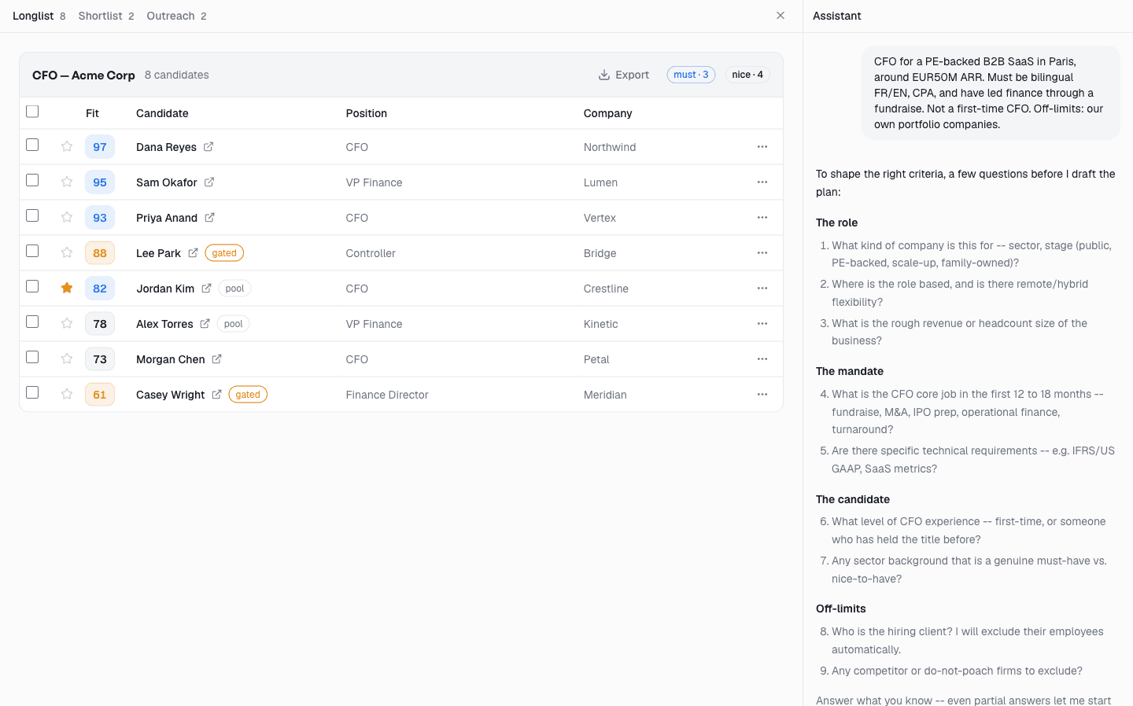This screenshot has width=1133, height=706.
Task: Star Morgan Chen as favorite
Action: pos(67,359)
